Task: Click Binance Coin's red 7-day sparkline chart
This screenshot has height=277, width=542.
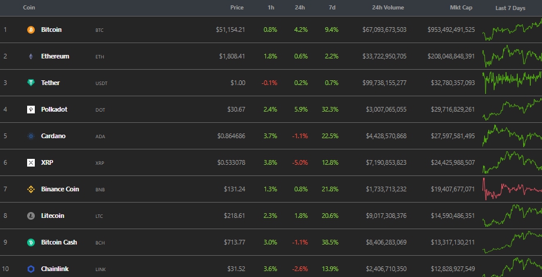Action: pos(511,189)
